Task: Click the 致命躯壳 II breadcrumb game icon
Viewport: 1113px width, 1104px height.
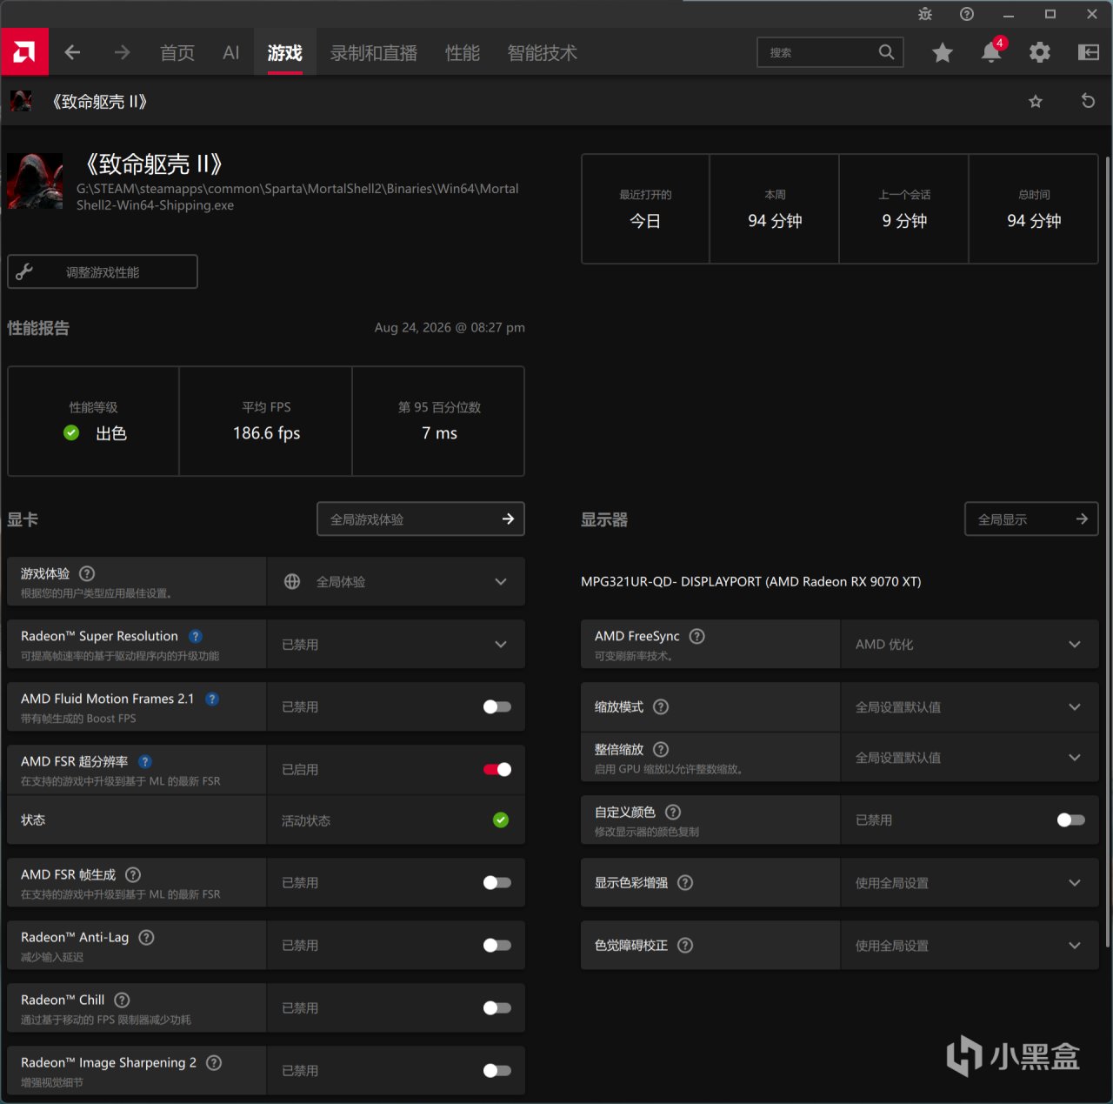Action: (x=21, y=101)
